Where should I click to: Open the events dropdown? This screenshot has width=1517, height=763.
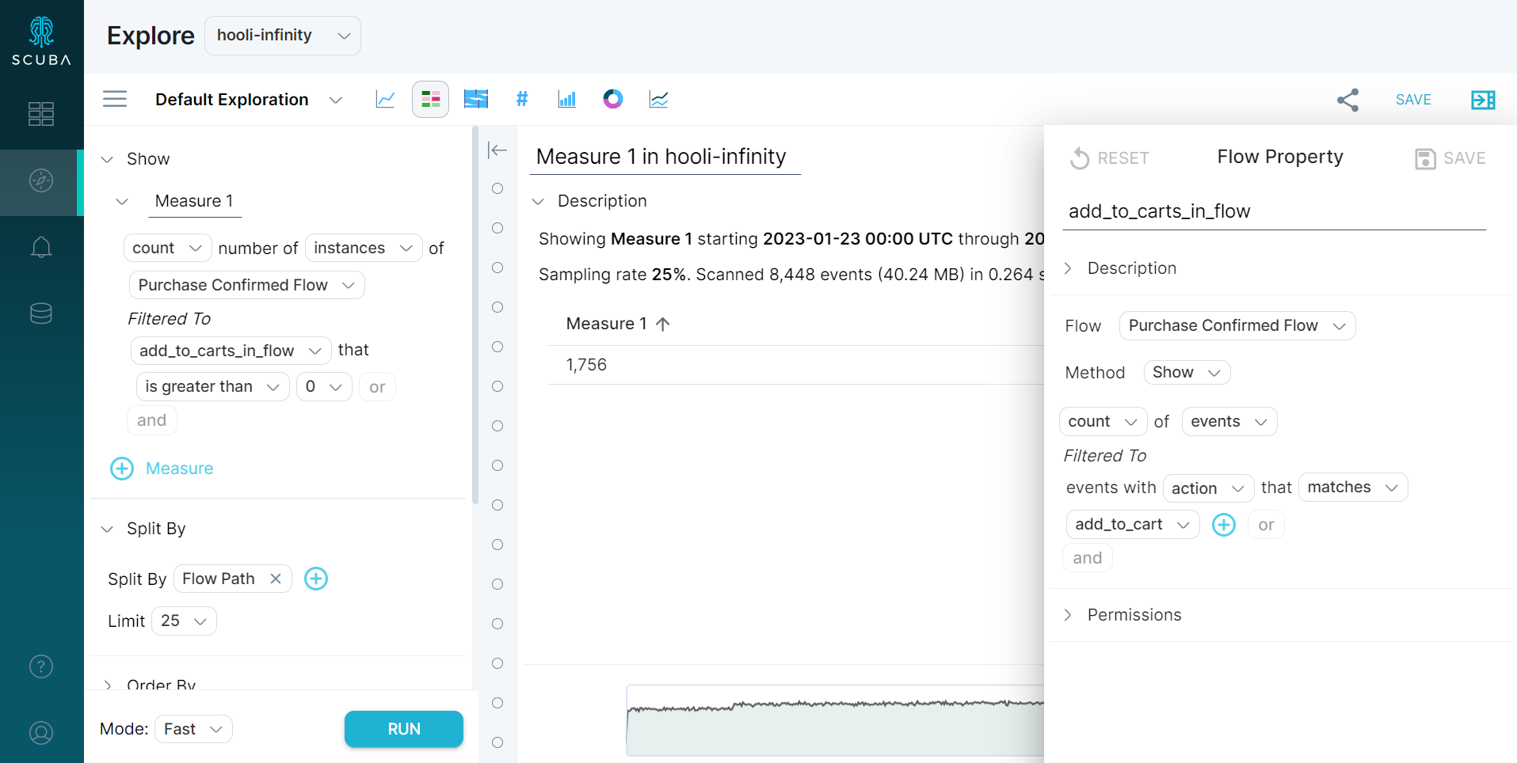[1229, 421]
